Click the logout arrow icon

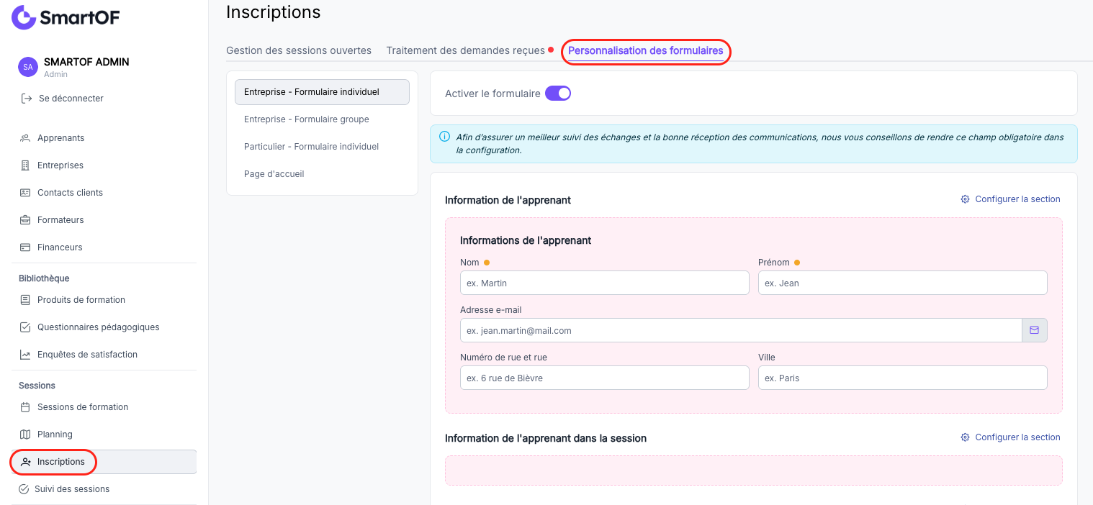[27, 98]
